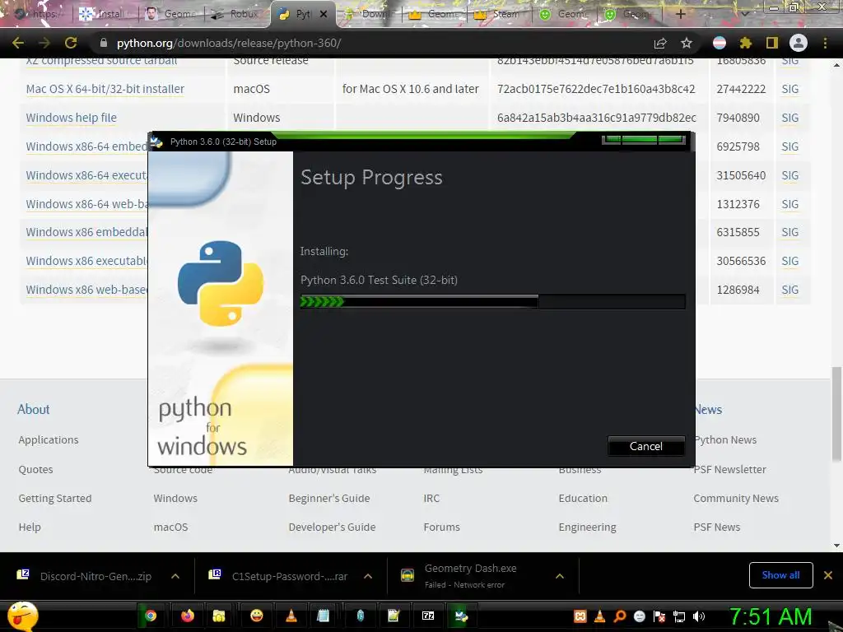Close the downloads bar

point(828,575)
